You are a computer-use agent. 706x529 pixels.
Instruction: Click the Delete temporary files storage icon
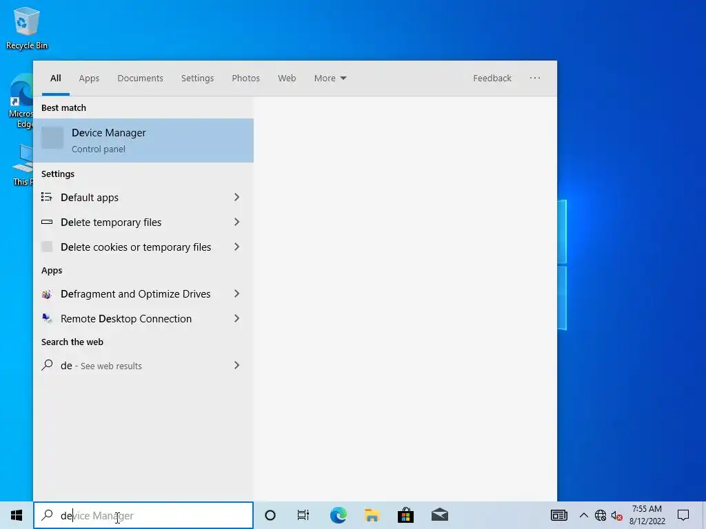coord(47,222)
